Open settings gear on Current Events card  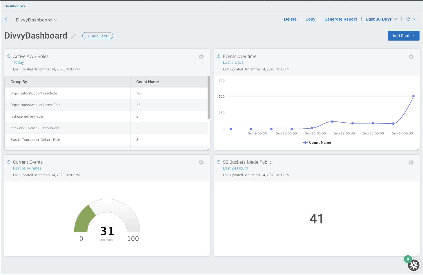point(201,163)
